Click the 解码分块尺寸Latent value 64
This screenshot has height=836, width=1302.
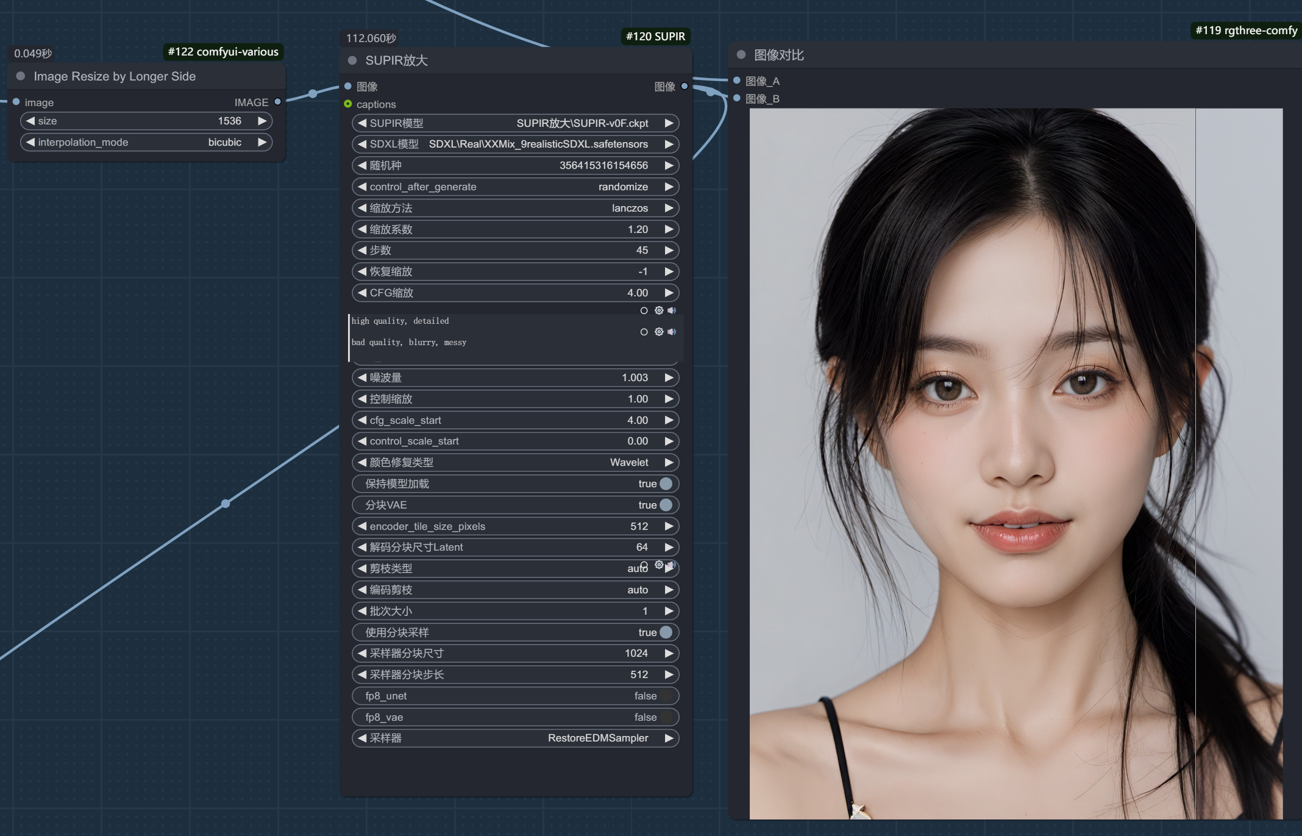[642, 547]
